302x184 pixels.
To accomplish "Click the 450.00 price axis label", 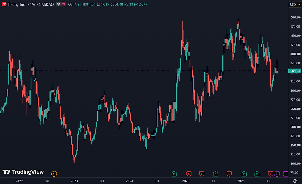I will click(x=296, y=36).
